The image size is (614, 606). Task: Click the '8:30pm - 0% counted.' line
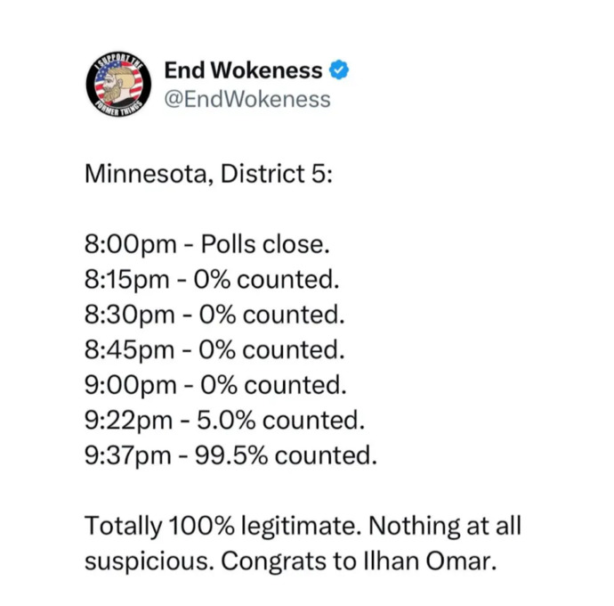pyautogui.click(x=214, y=315)
